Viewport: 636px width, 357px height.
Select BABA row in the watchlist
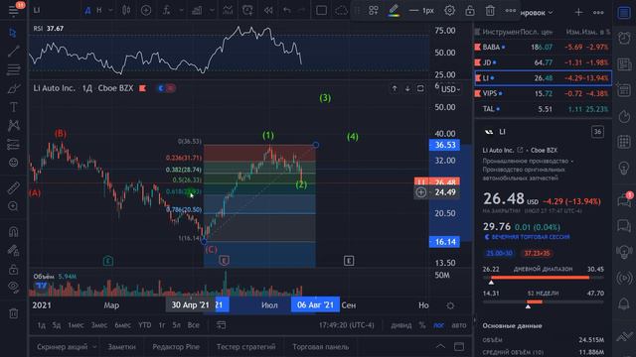tap(543, 47)
